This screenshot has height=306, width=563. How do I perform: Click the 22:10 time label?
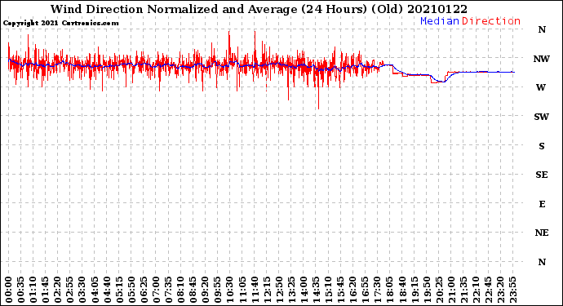pos(476,290)
